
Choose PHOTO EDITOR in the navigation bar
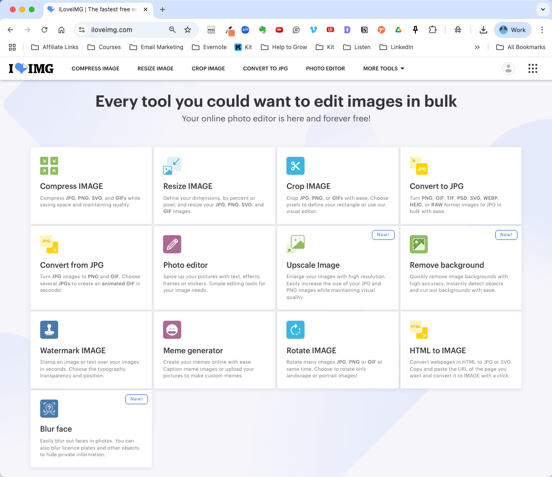pos(325,68)
